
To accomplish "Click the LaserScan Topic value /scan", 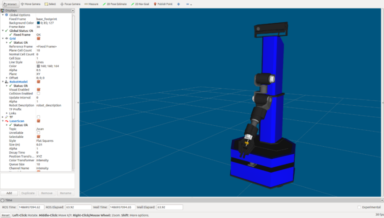I will [40, 129].
